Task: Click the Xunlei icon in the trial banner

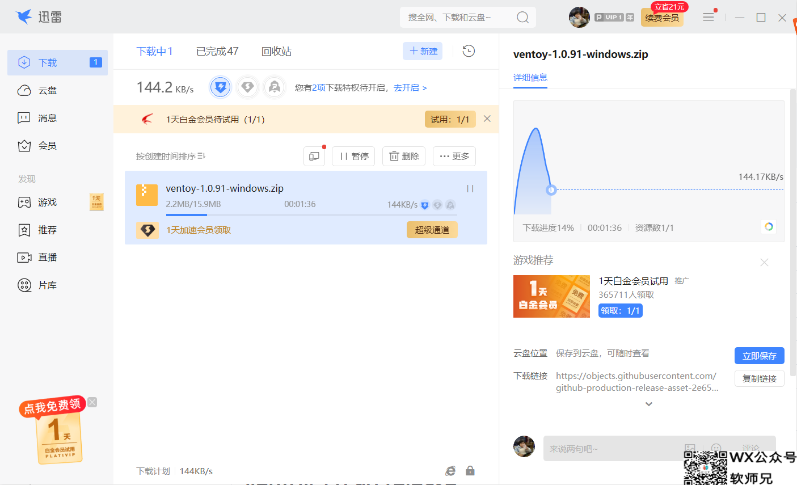Action: click(x=147, y=119)
